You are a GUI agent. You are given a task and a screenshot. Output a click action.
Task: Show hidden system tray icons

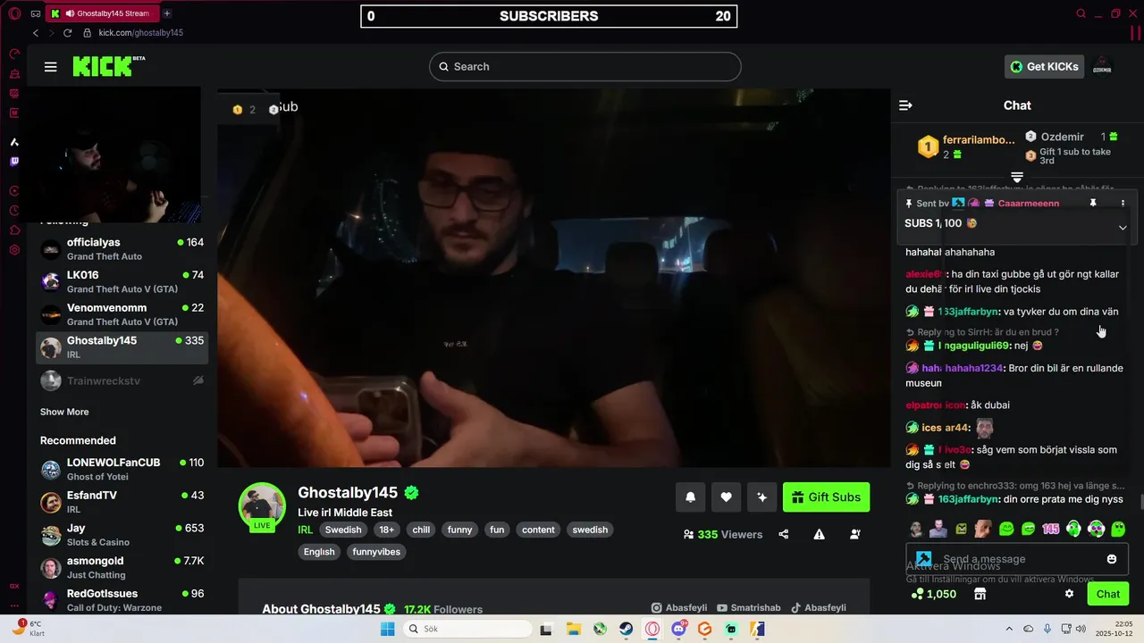click(1009, 629)
